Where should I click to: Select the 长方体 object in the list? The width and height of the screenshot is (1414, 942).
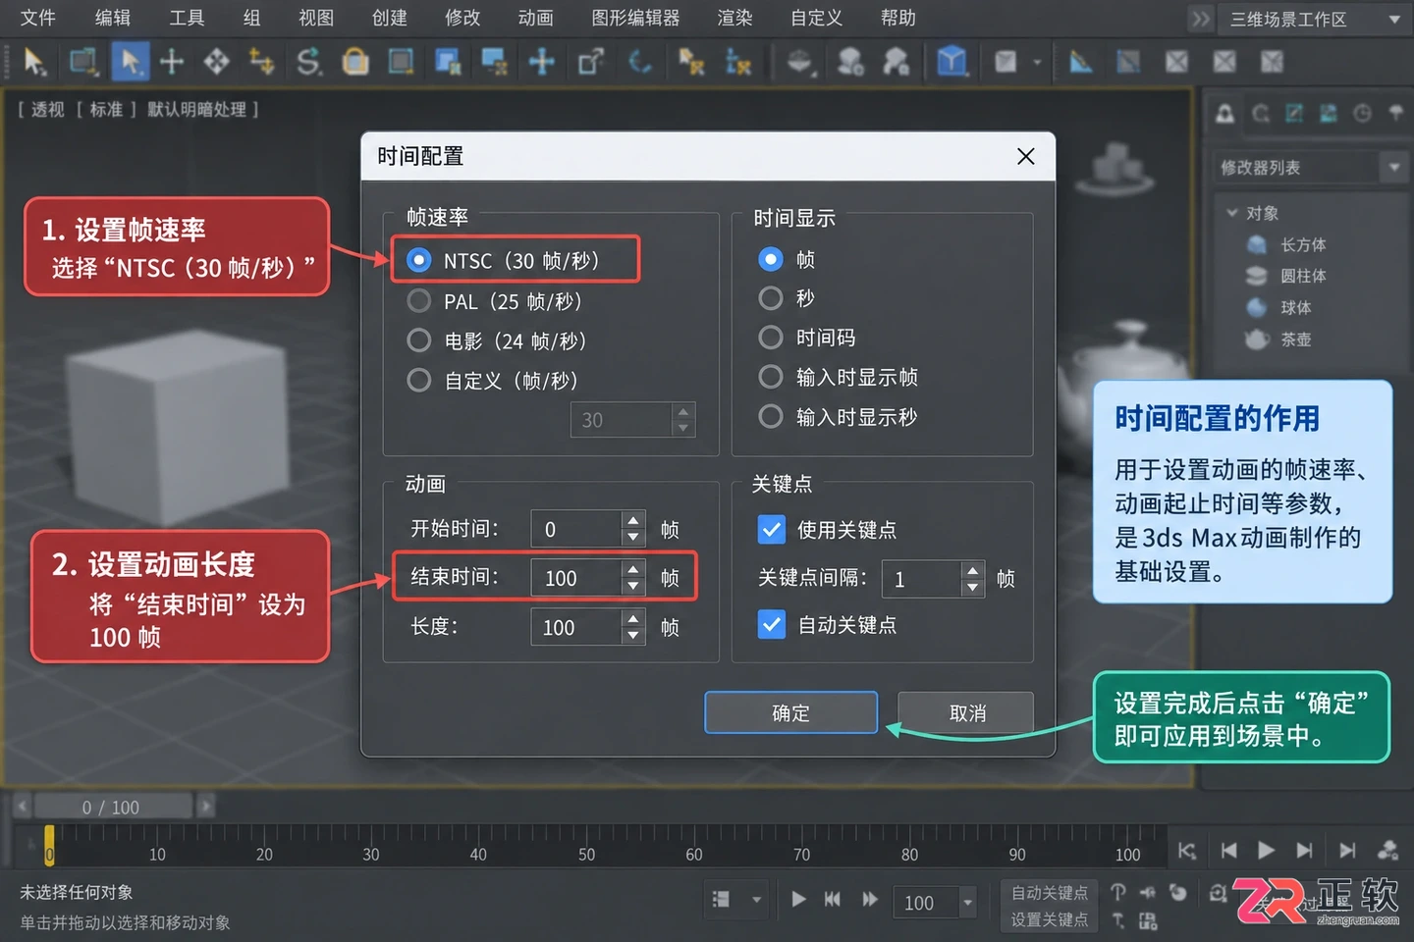click(1287, 244)
